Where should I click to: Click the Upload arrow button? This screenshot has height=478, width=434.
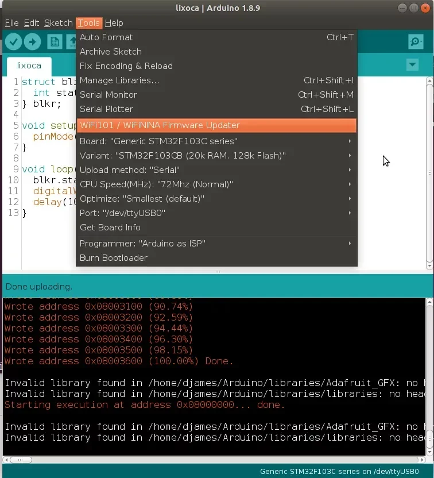[x=33, y=41]
